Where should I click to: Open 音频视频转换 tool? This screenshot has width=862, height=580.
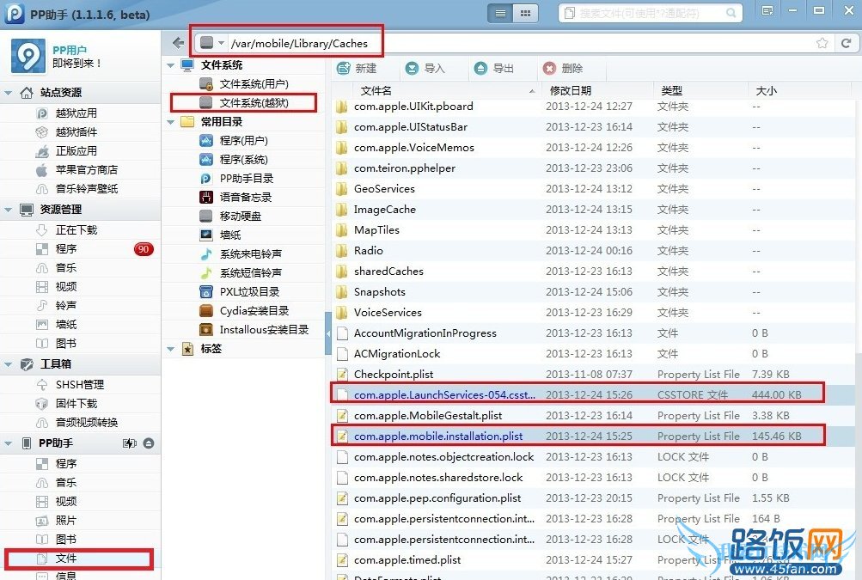(x=76, y=423)
